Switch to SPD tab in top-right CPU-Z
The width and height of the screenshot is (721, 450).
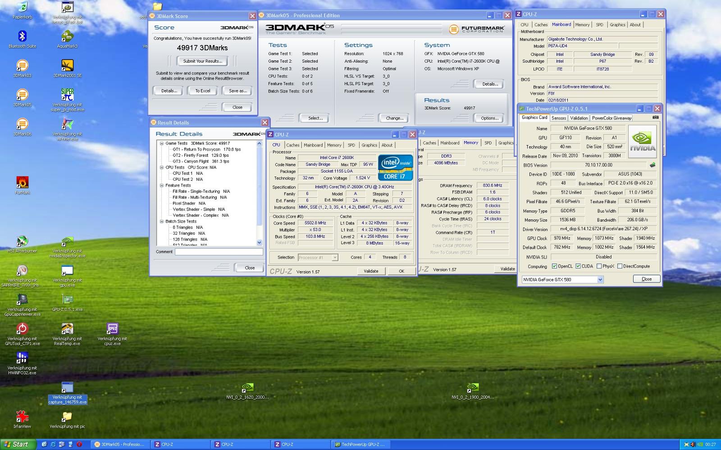pos(599,25)
